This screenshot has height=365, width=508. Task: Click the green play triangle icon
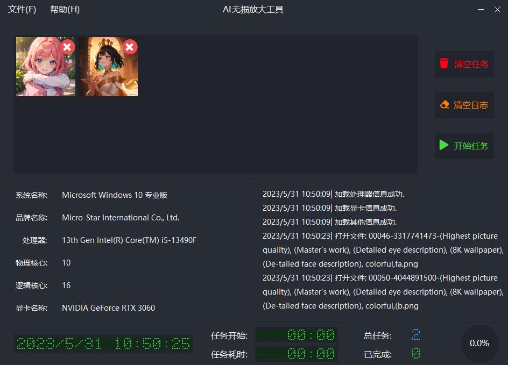click(x=444, y=145)
